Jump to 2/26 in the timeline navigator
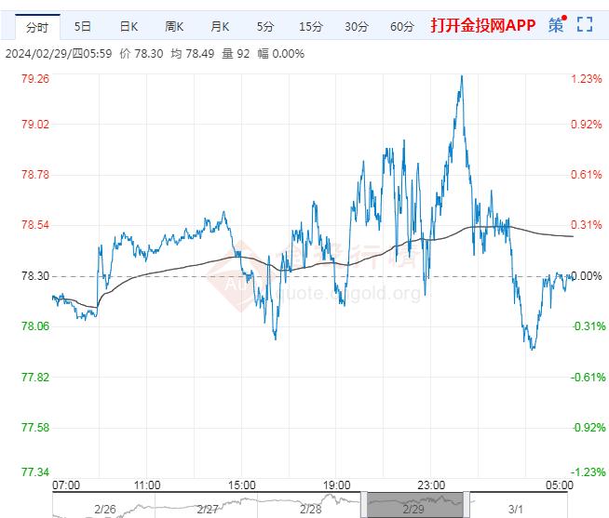This screenshot has height=518, width=609. [107, 511]
